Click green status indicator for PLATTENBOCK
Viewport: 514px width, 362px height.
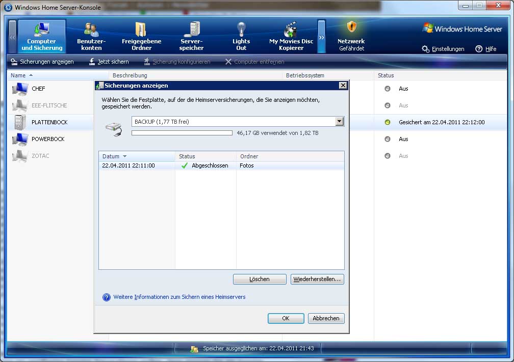(x=388, y=122)
